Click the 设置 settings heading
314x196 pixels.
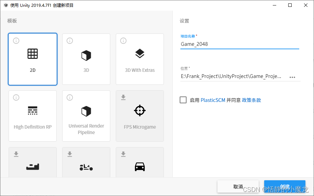pos(184,21)
